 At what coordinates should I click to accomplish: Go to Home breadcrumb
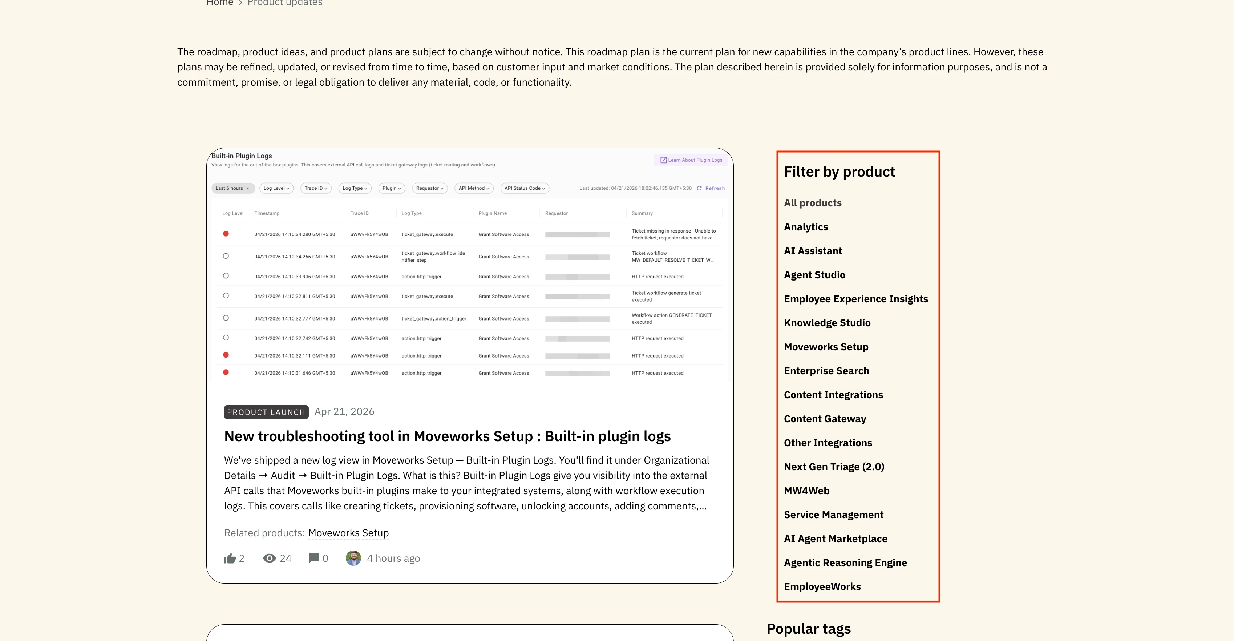220,3
